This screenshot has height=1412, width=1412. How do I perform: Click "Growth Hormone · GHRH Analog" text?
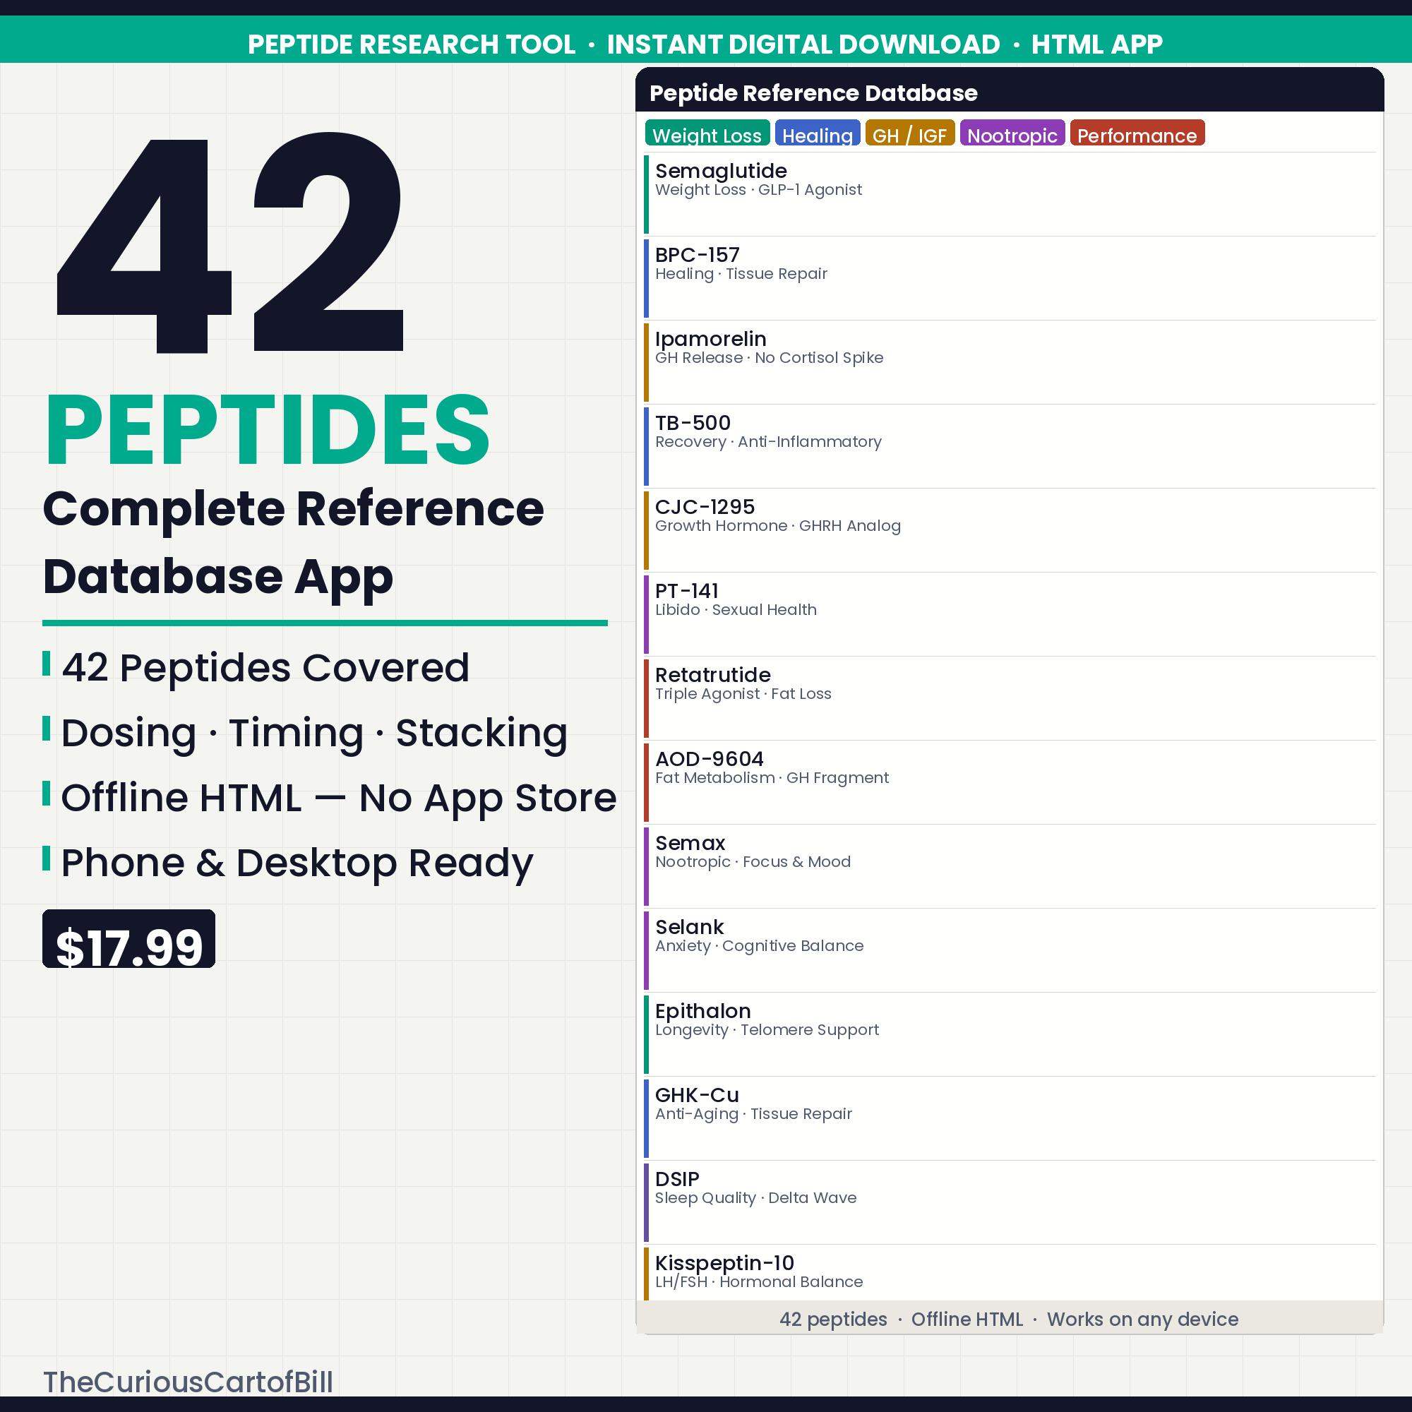(x=777, y=526)
